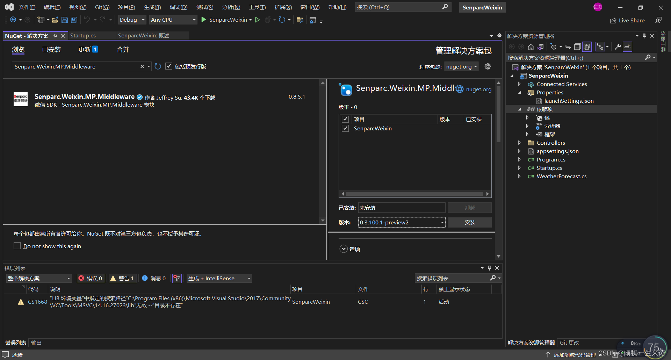Click the open file folder icon
This screenshot has height=360, width=671.
point(55,20)
